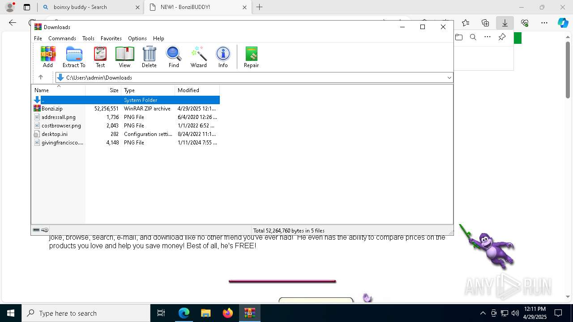Click the Extract To toolbar icon

coord(74,57)
